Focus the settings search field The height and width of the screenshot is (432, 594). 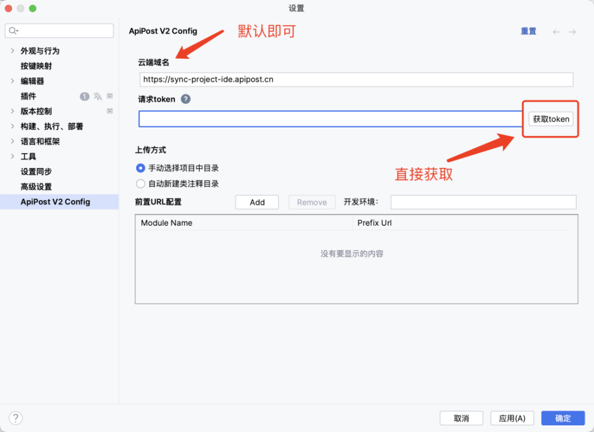[x=59, y=31]
